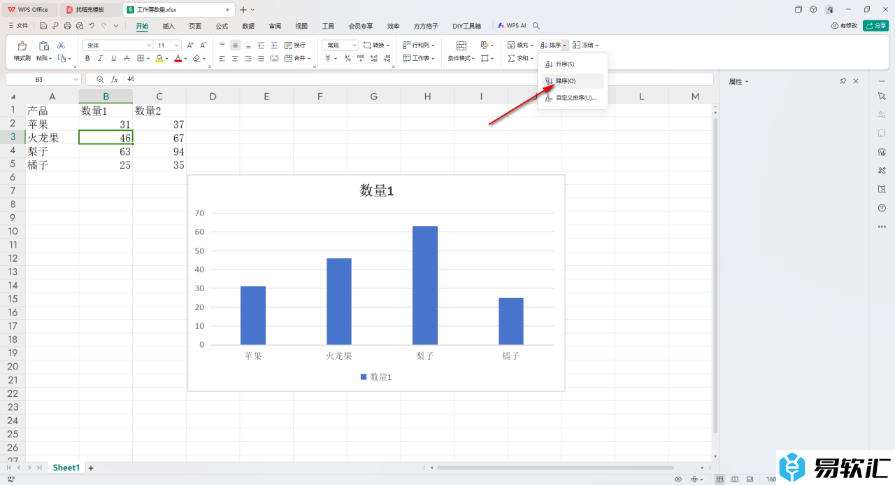The height and width of the screenshot is (485, 895).
Task: Click the vertical scrollbar of the sheet
Action: (715, 274)
